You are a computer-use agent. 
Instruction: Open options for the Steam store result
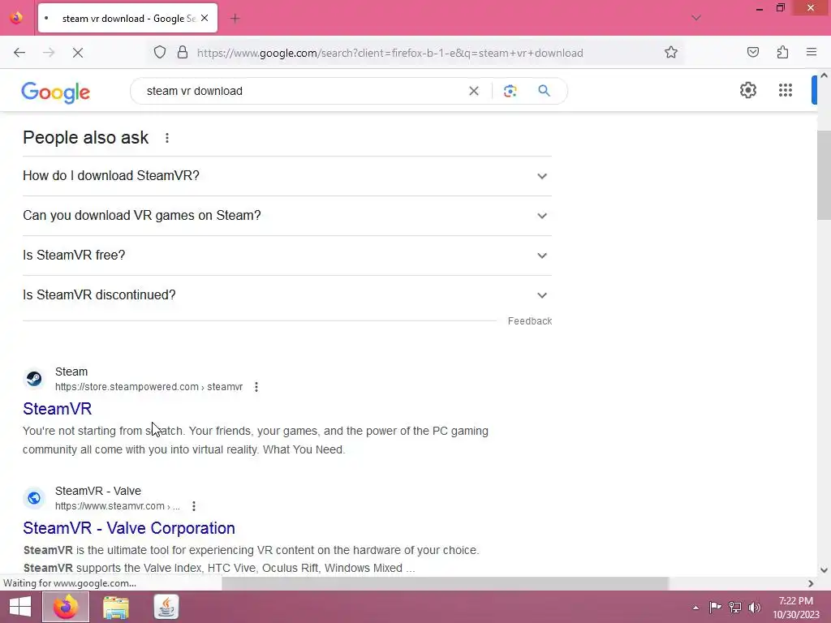click(x=256, y=387)
